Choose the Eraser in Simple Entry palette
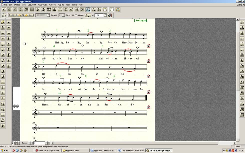245x153 pixels. pos(3,22)
